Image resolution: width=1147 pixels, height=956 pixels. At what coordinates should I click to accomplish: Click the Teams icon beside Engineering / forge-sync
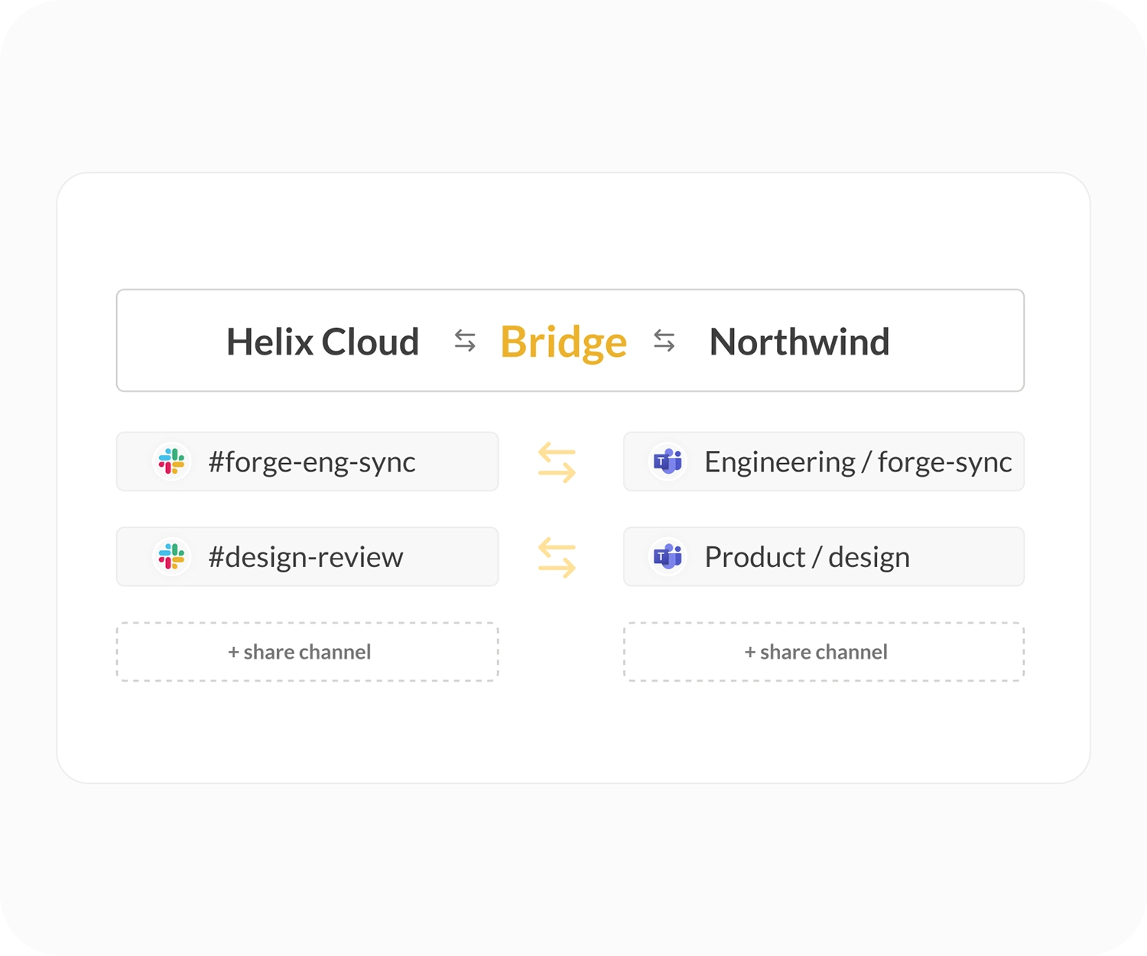pos(668,462)
